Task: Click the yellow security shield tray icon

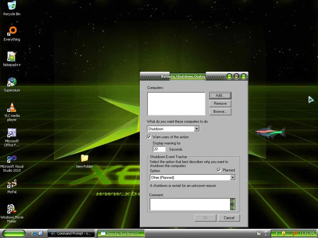Action: click(x=284, y=233)
